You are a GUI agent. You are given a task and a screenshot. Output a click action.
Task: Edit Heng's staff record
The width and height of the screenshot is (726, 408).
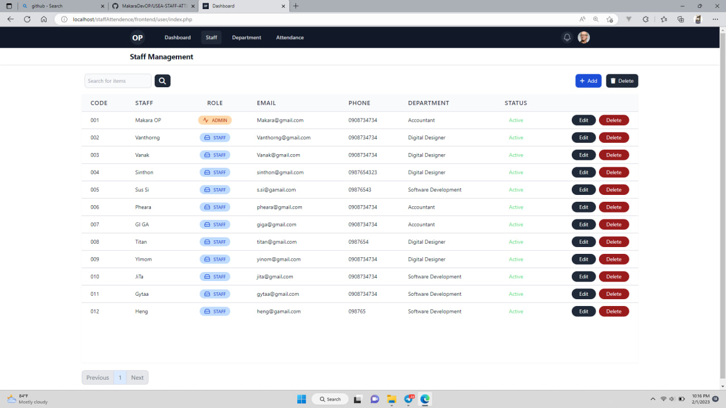pyautogui.click(x=584, y=311)
